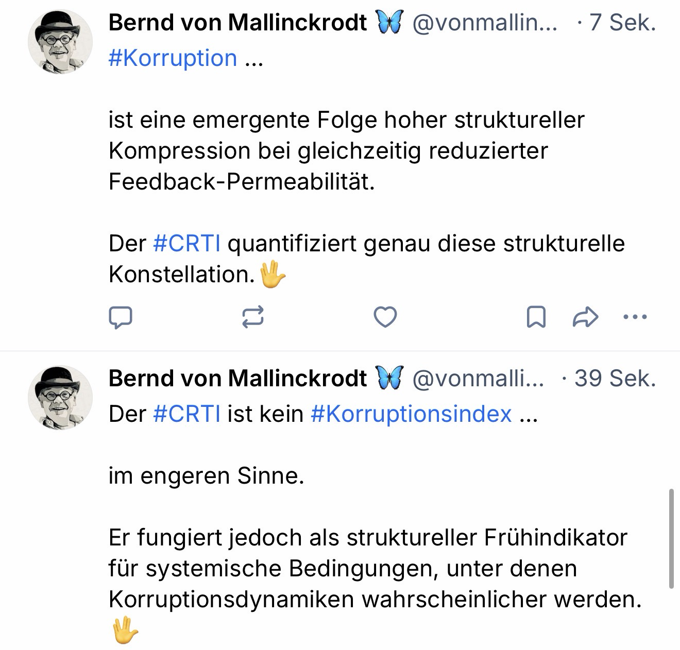Open the #Korruptionsindex hashtag
The width and height of the screenshot is (680, 650).
click(411, 414)
